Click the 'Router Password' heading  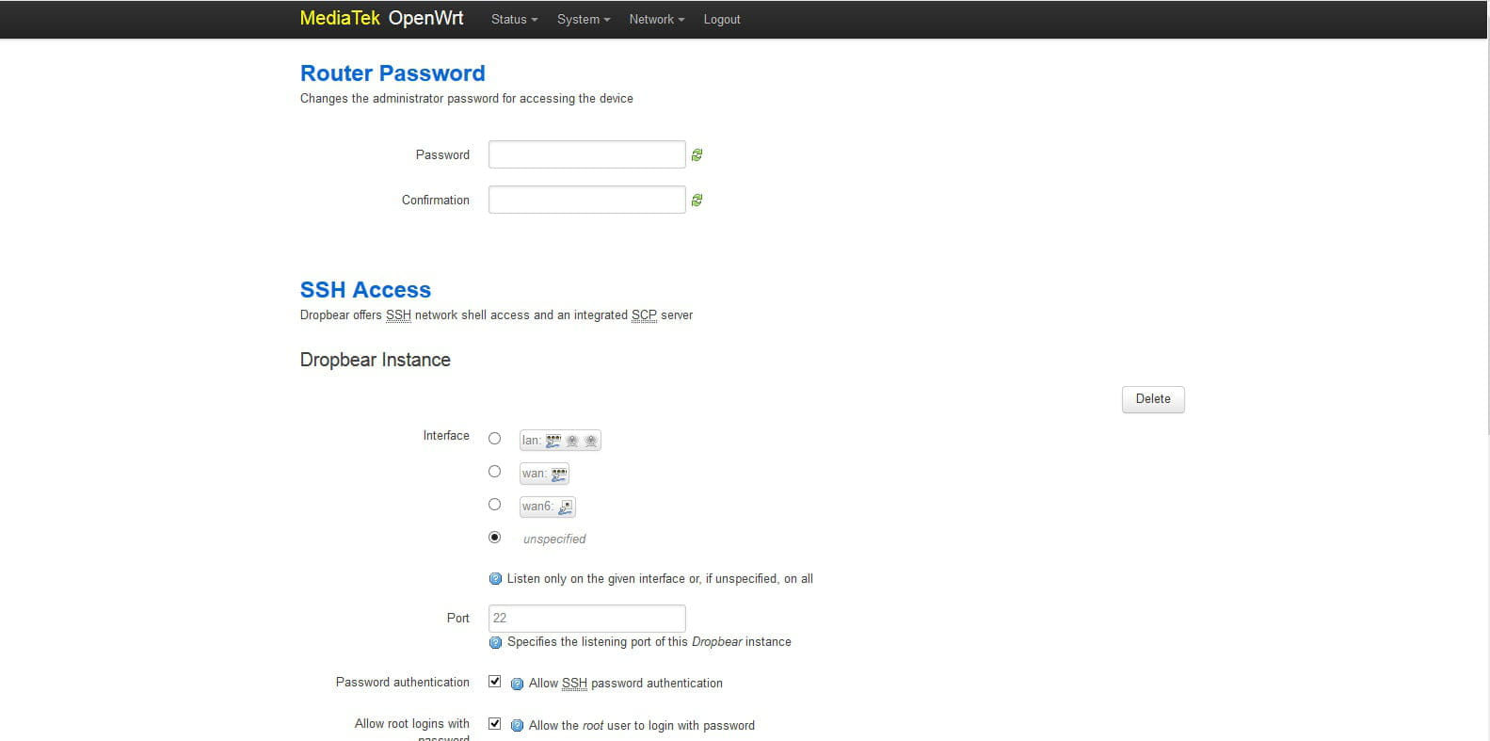[393, 73]
